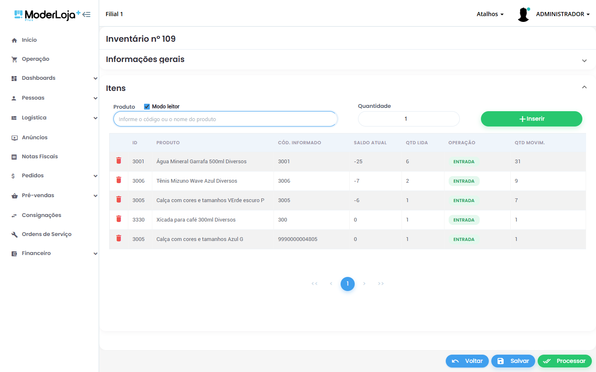The height and width of the screenshot is (372, 596).
Task: Click the Xícada para café 300ml Diversos name
Action: [x=196, y=220]
